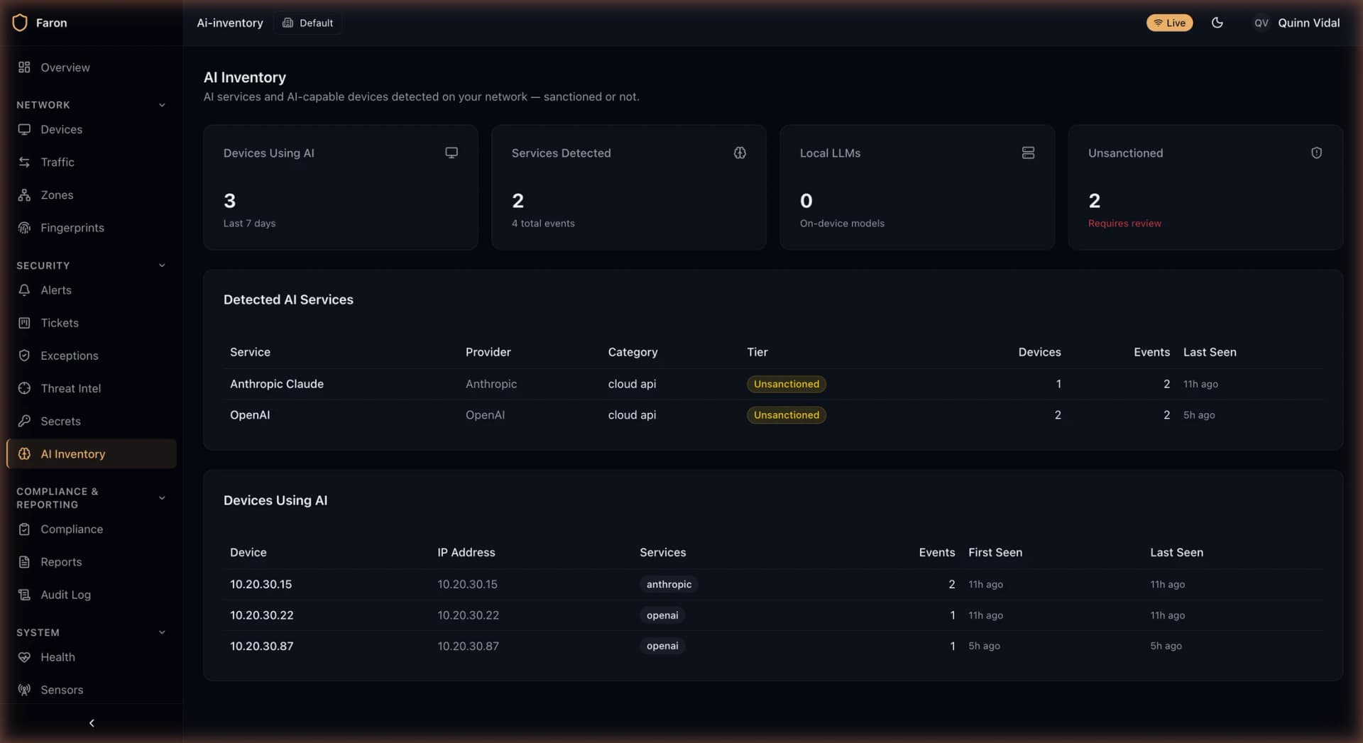1363x743 pixels.
Task: Click the Sensors radio icon
Action: pyautogui.click(x=24, y=689)
